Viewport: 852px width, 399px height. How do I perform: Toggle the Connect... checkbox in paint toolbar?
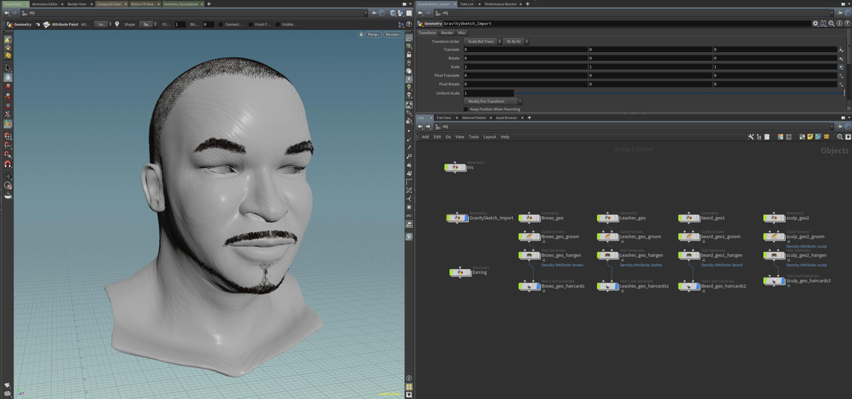pos(221,24)
